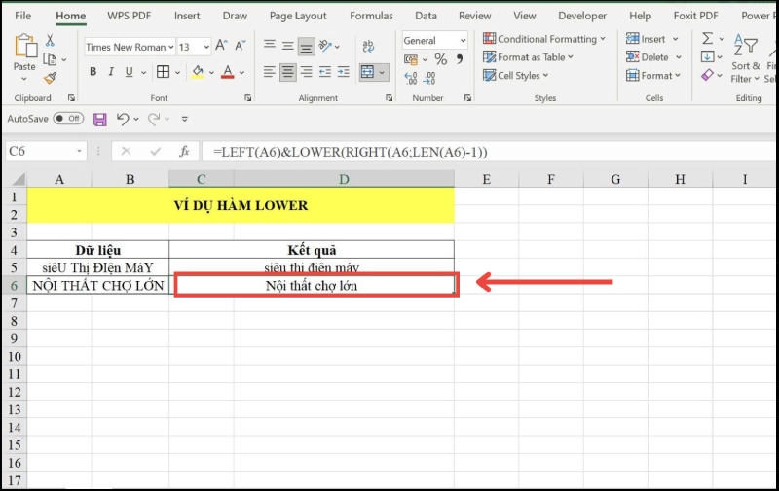This screenshot has width=779, height=491.
Task: Click the Percent Style icon
Action: coord(441,59)
